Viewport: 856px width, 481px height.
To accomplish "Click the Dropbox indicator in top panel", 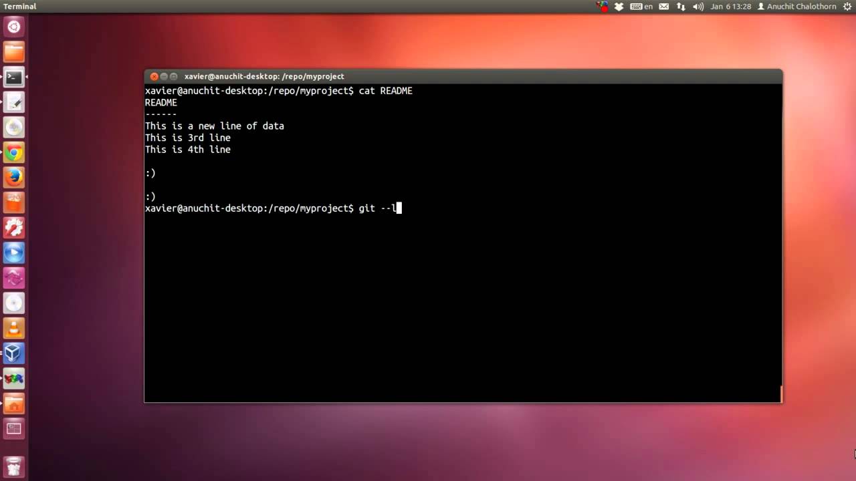I will (x=619, y=7).
